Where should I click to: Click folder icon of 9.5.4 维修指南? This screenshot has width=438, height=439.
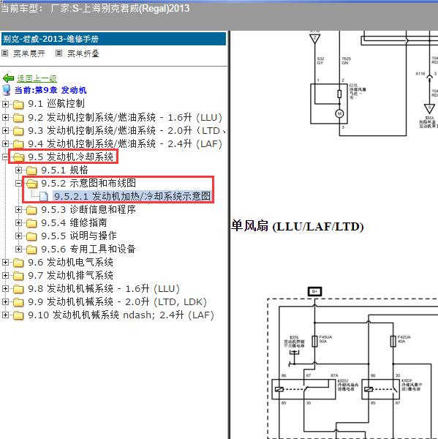pos(31,223)
